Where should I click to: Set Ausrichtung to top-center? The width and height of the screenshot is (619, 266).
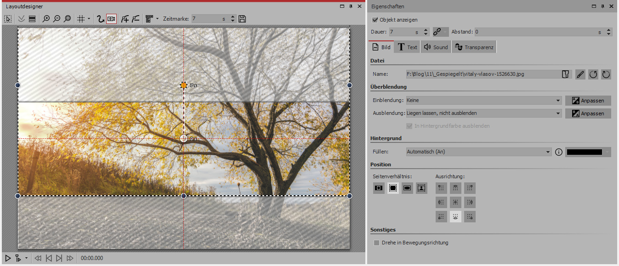pyautogui.click(x=455, y=188)
